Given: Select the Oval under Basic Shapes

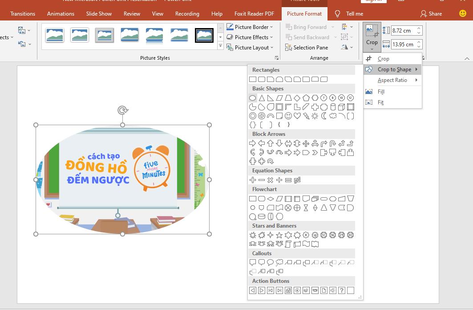Looking at the screenshot, I should click(x=254, y=98).
